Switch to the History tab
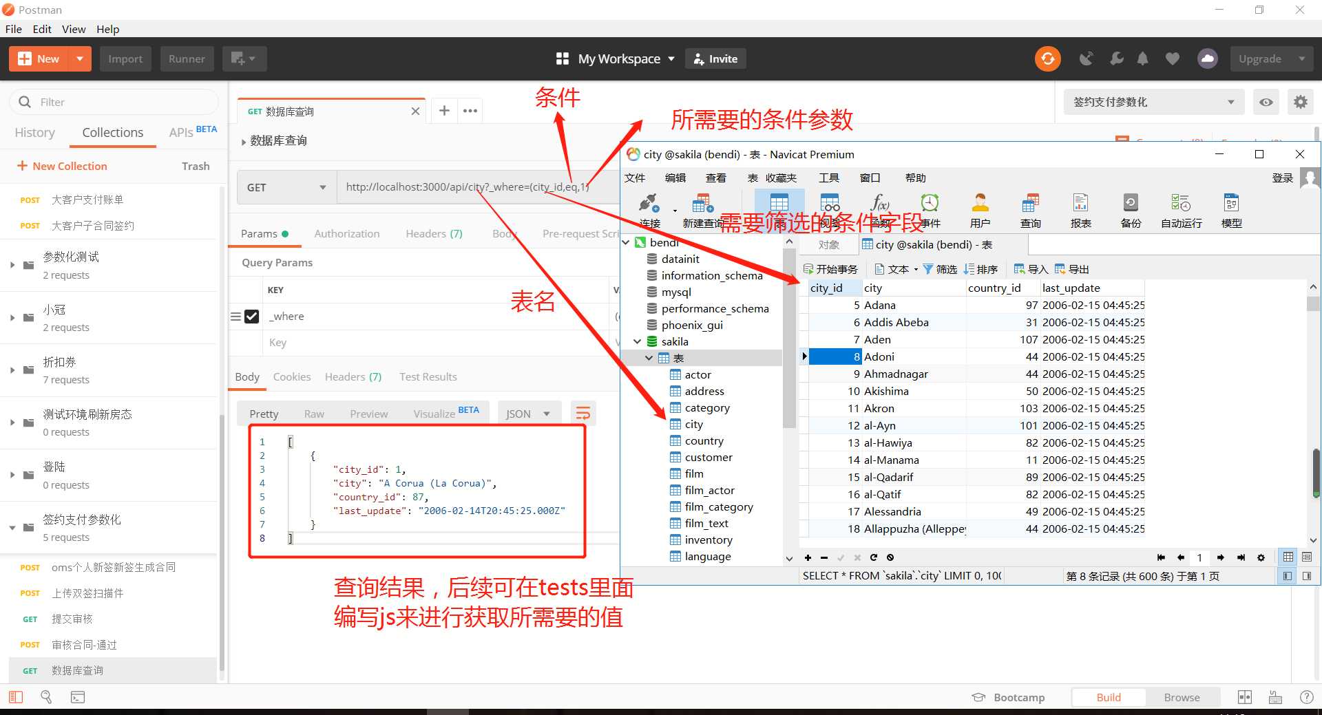 point(34,132)
